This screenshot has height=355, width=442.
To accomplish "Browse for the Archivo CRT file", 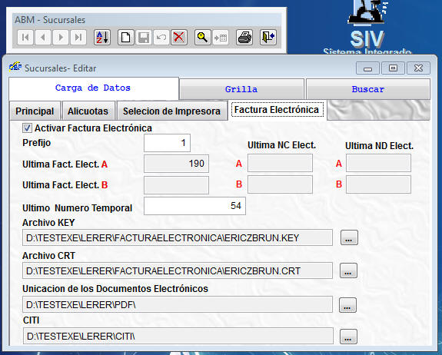I will [x=348, y=270].
